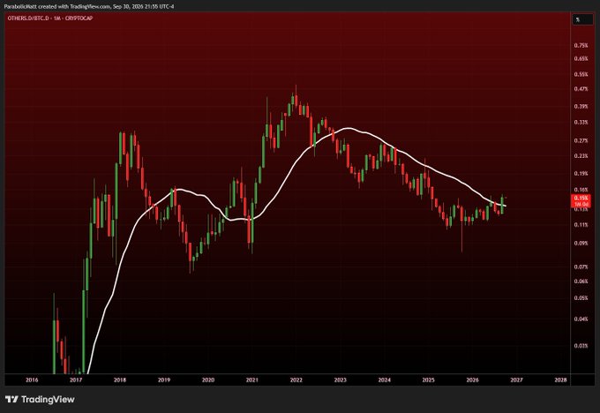This screenshot has height=413, width=600.
Task: Click the 0.39% price axis label
Action: coord(581,107)
